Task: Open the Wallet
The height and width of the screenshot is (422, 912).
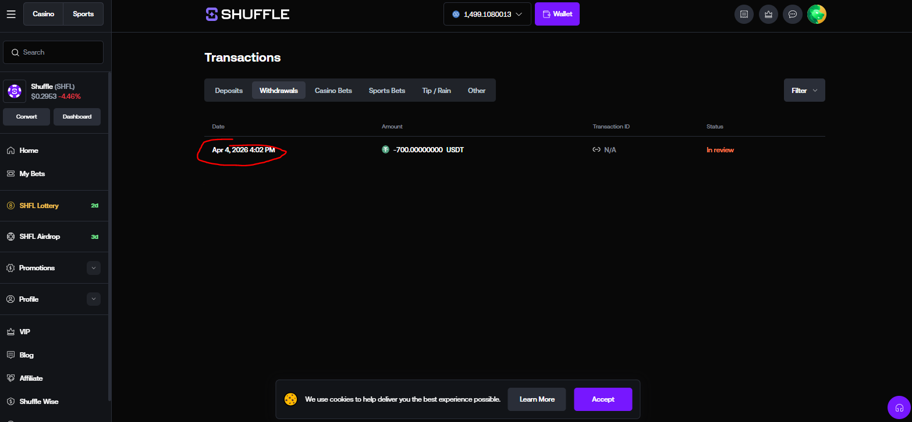Action: pos(557,14)
